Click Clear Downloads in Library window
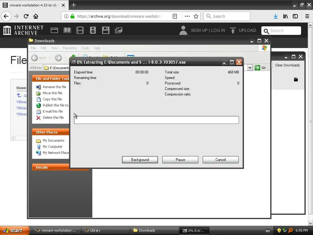The width and height of the screenshot is (313, 235). coord(287,65)
